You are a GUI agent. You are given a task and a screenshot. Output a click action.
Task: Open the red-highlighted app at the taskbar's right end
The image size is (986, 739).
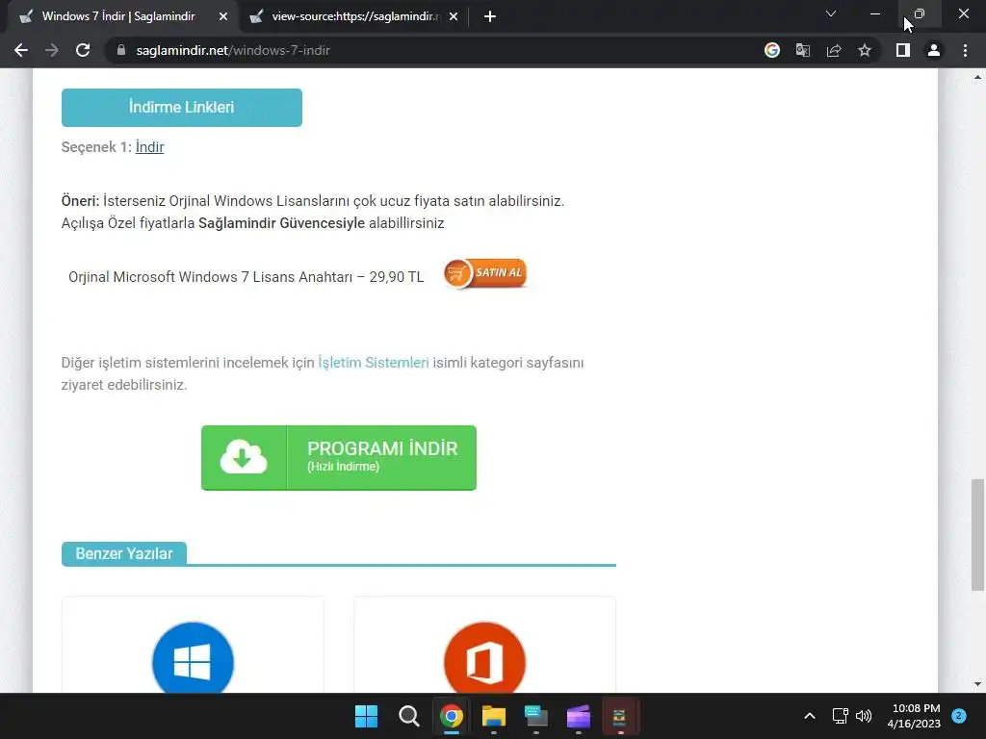621,716
